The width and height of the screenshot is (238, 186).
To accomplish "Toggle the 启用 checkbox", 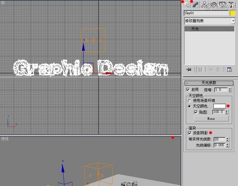I will tap(188, 89).
